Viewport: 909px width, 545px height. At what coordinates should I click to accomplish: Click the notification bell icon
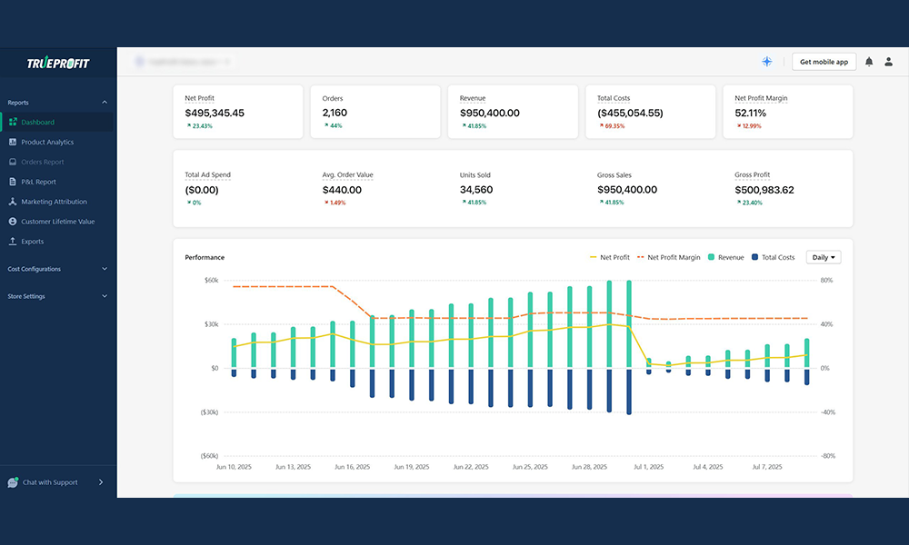(x=869, y=61)
